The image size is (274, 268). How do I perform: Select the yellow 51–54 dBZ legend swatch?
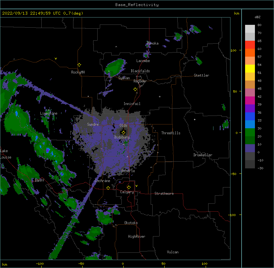coord(250,68)
